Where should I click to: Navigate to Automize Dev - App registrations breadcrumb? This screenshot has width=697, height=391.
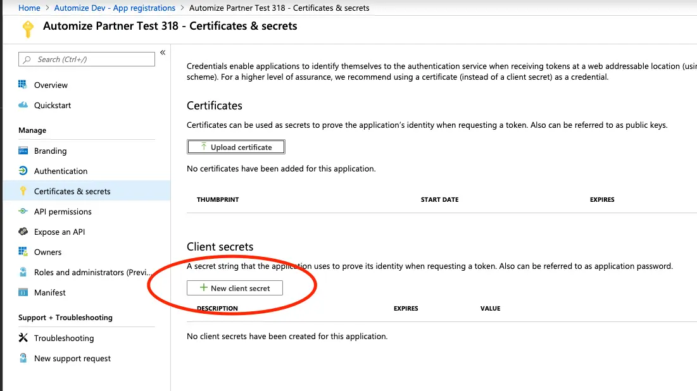click(114, 8)
